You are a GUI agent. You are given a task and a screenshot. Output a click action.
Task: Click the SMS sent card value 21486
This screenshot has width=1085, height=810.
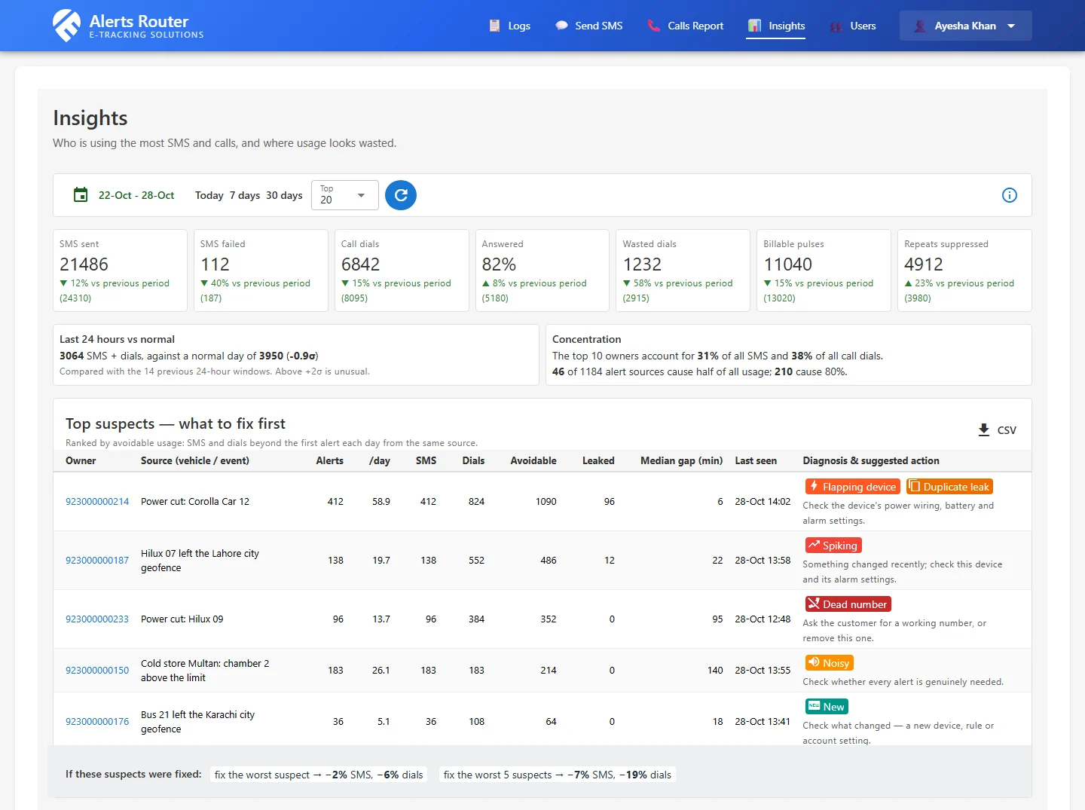pos(84,264)
